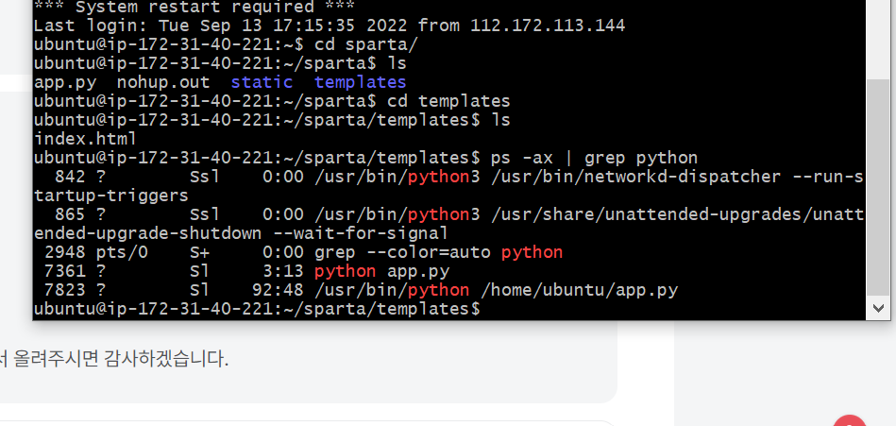Click the terminal scrollbar down arrow

tap(878, 308)
